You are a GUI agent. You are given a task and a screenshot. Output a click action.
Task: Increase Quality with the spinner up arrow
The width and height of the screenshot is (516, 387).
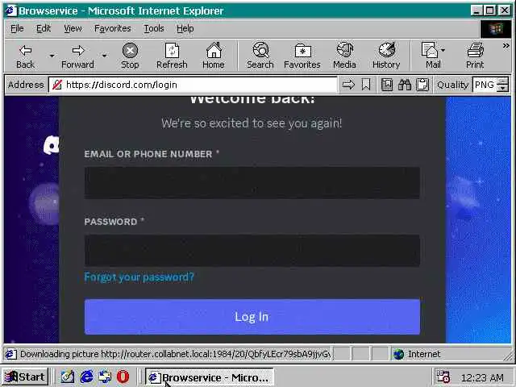pos(502,81)
